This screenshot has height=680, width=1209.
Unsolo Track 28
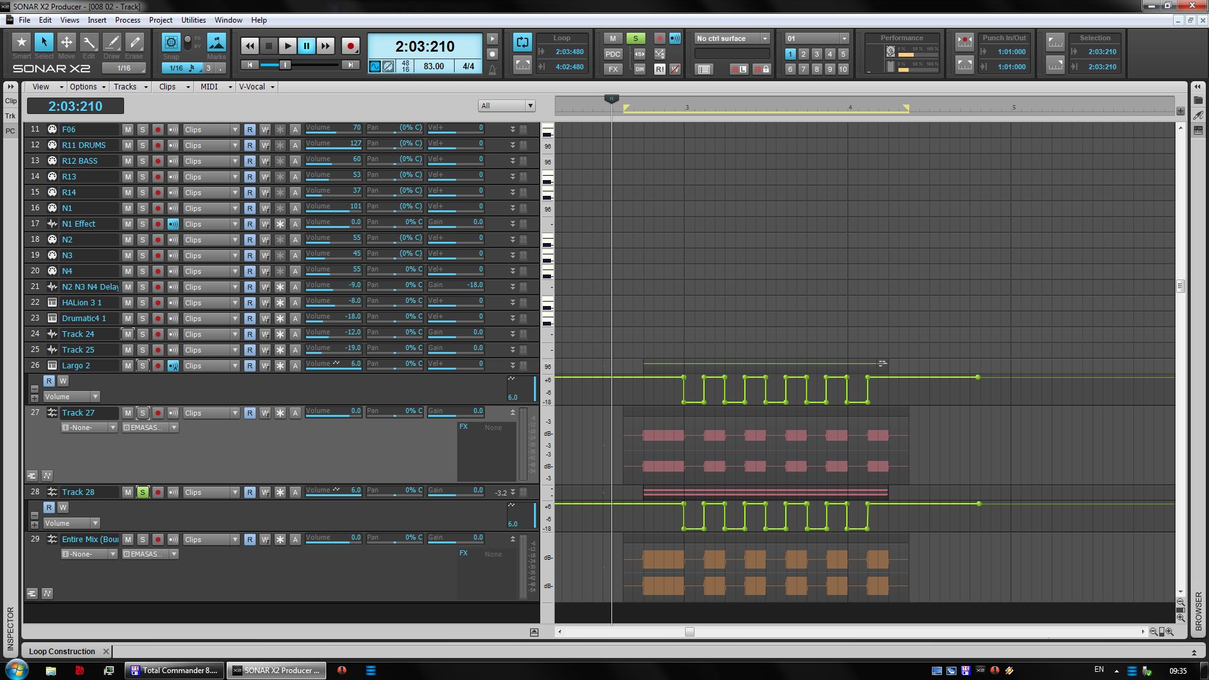coord(143,492)
